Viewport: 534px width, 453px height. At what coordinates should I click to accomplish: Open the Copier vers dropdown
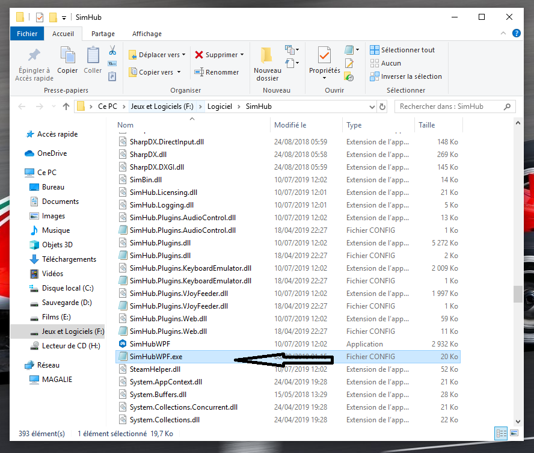(179, 72)
